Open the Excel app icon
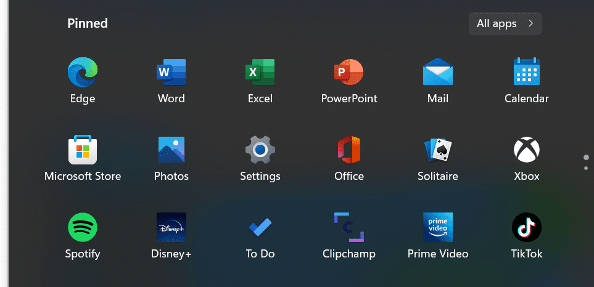Screen dimensions: 594x287 260,72
